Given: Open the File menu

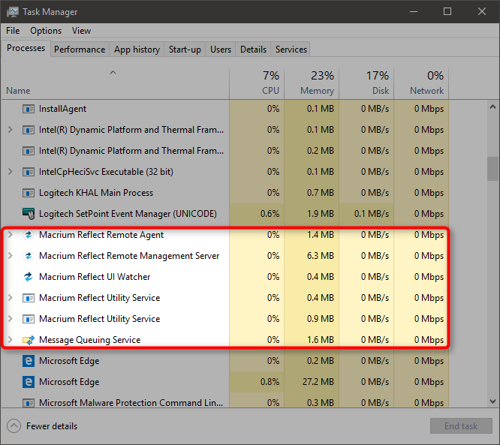Looking at the screenshot, I should point(13,31).
